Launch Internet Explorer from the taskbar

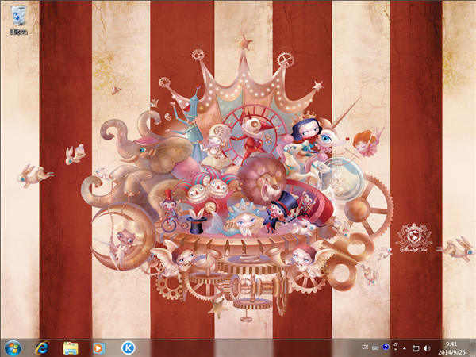(42, 347)
